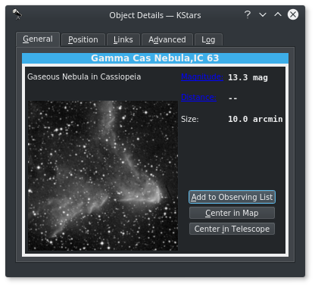Open the help question mark button

coord(248,14)
